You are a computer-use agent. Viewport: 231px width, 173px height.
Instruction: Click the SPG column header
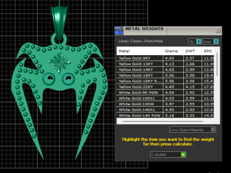208,51
